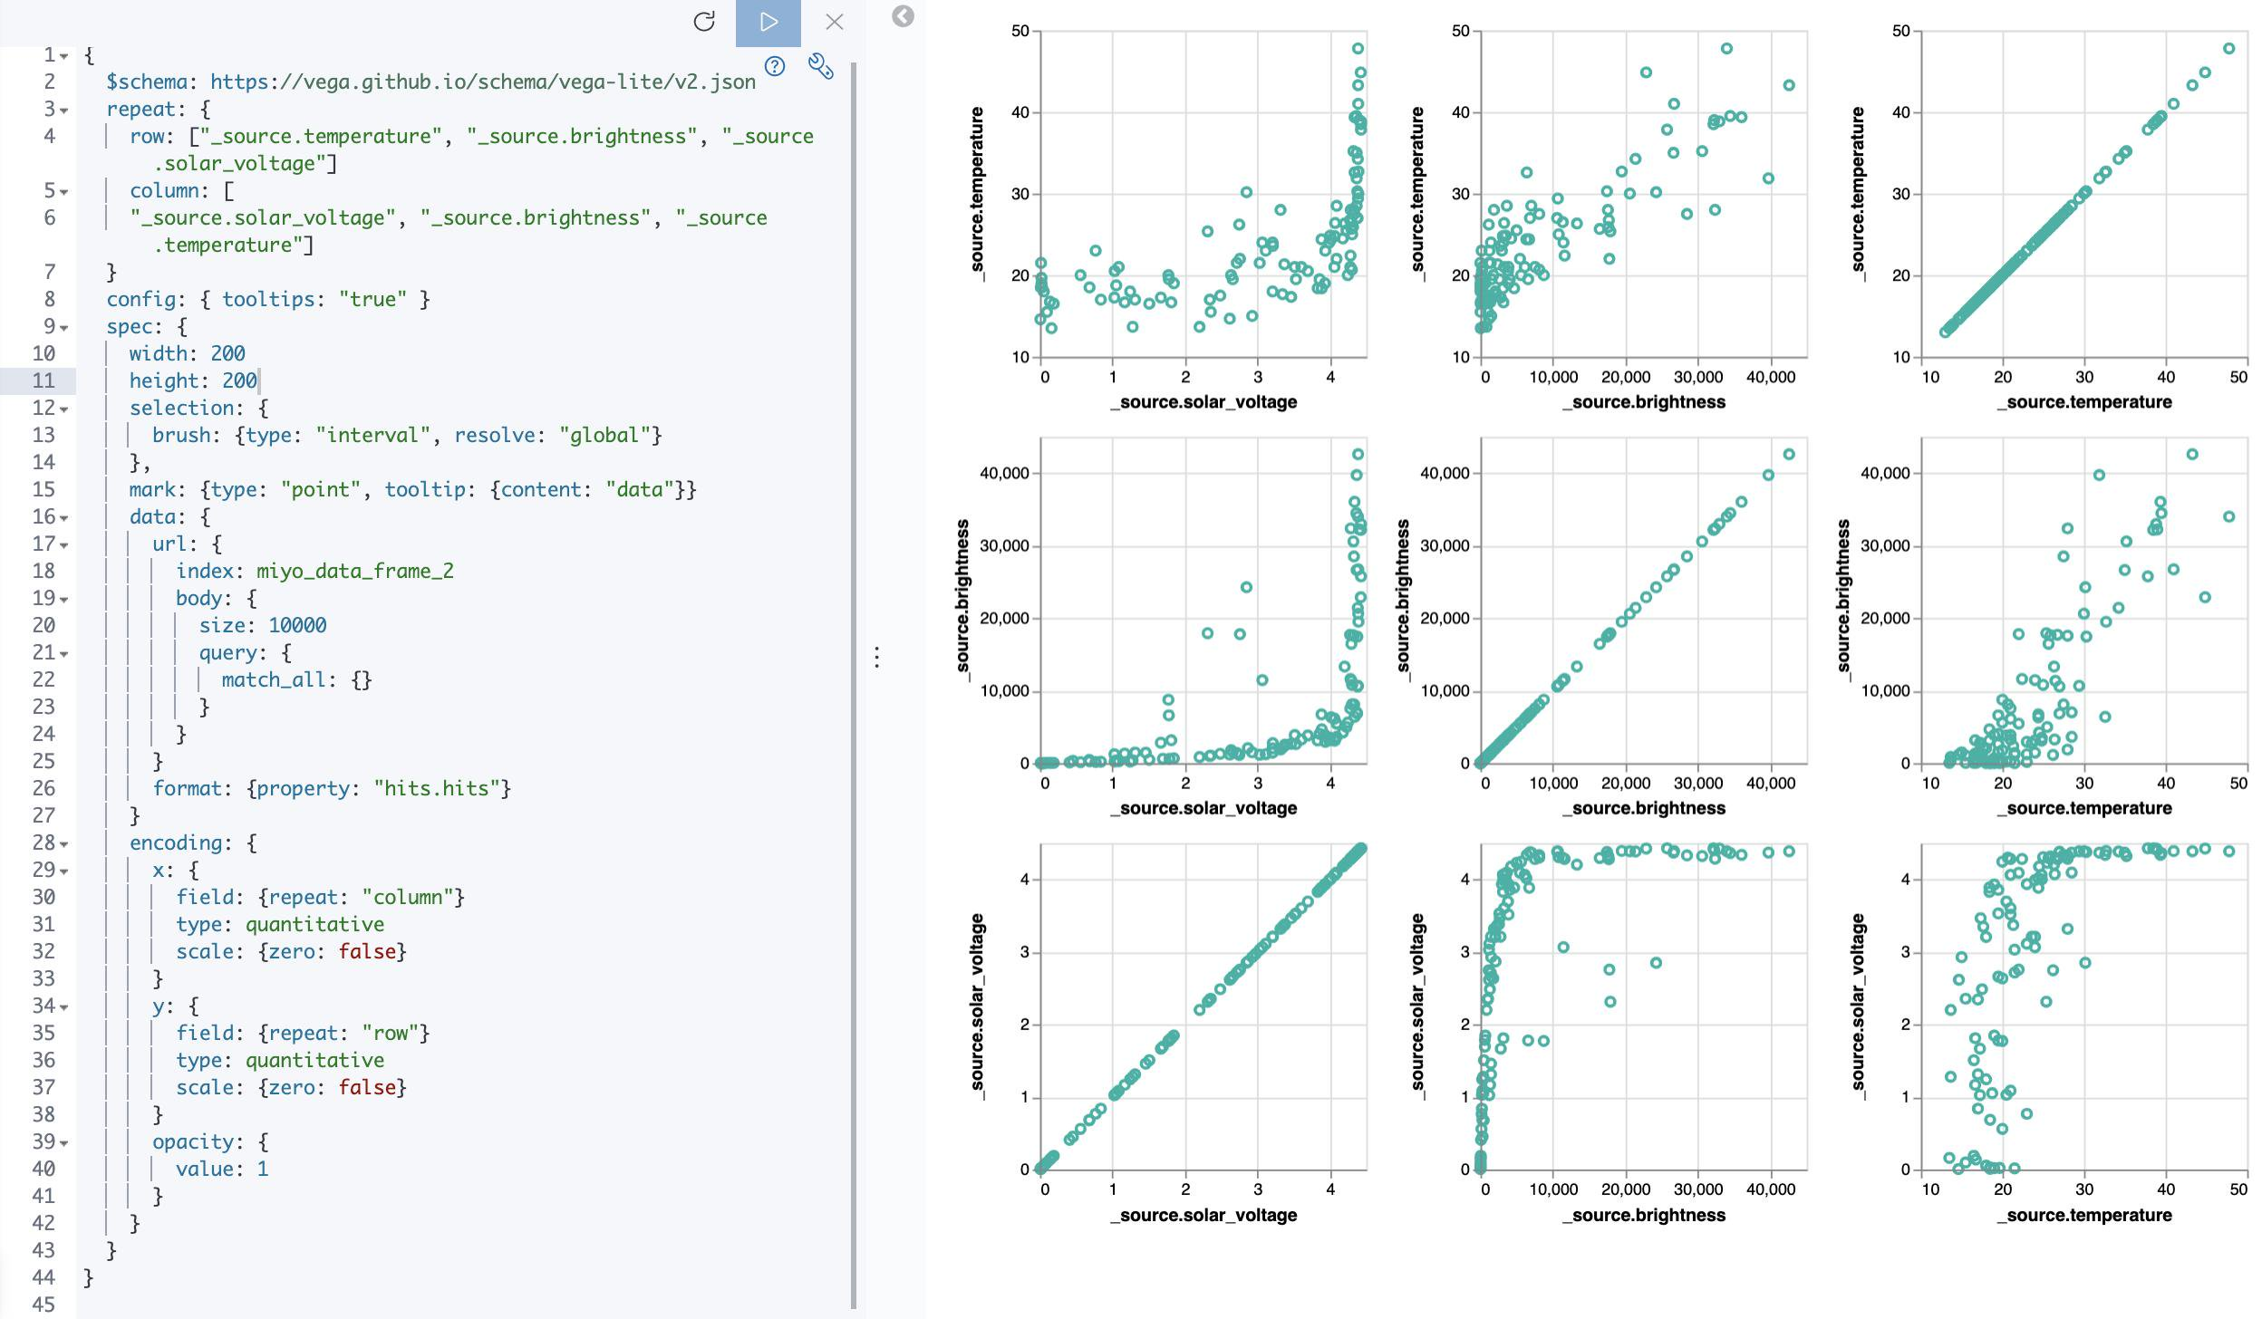
Task: Click the mark type "point" line
Action: pos(412,489)
